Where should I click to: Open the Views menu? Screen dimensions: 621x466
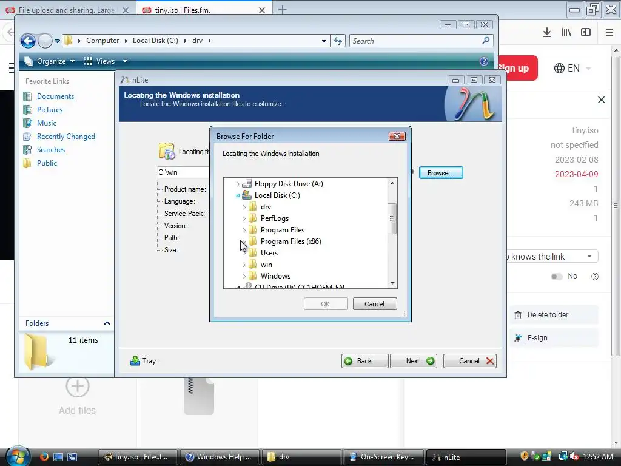pos(100,61)
